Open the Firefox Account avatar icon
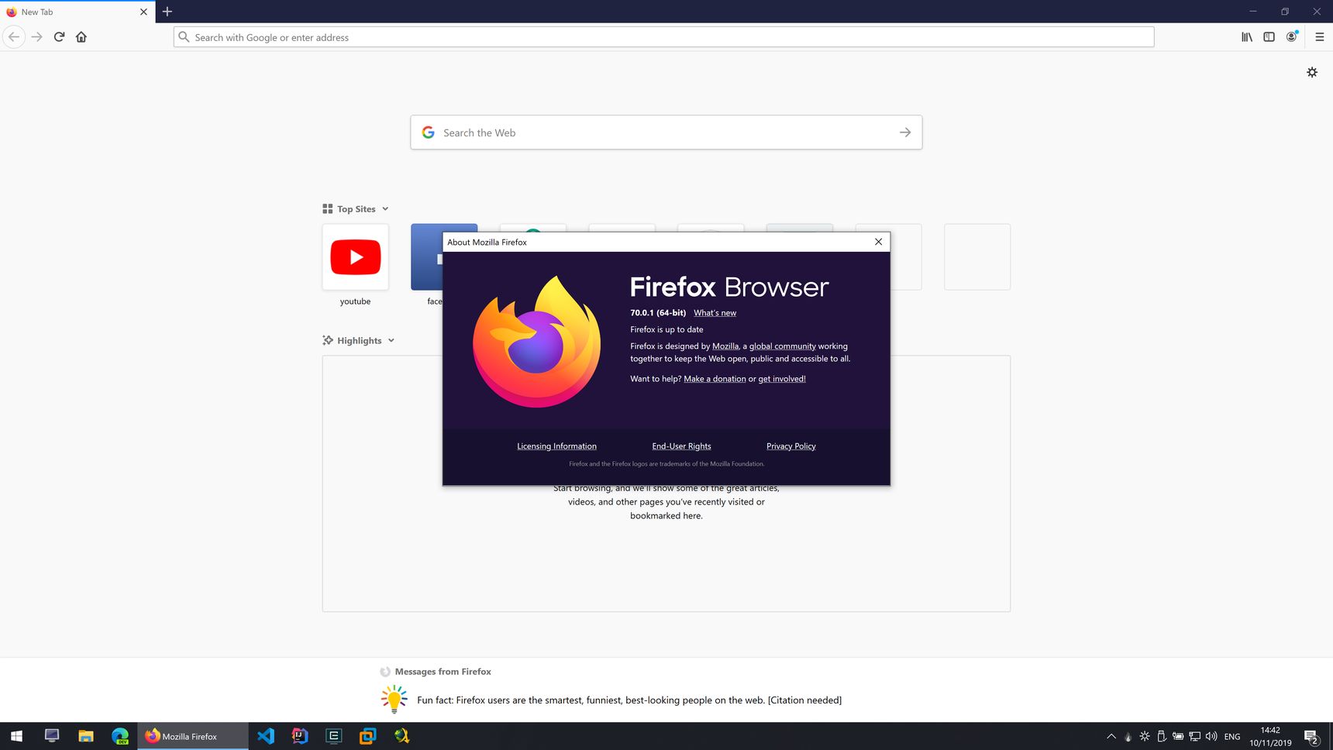Viewport: 1333px width, 750px height. tap(1291, 37)
